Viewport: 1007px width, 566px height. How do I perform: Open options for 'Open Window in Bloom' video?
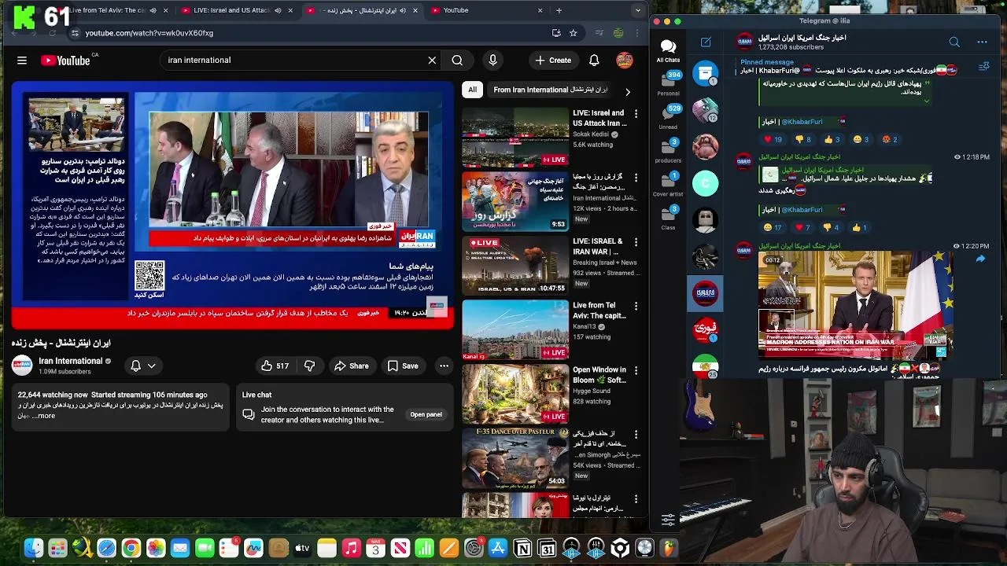coord(636,371)
